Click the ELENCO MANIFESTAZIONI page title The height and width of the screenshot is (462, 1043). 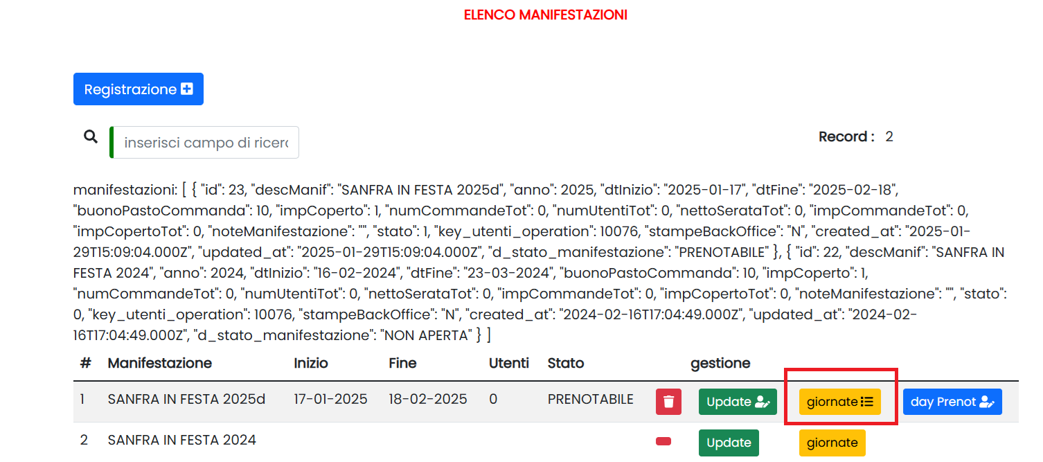click(x=546, y=15)
